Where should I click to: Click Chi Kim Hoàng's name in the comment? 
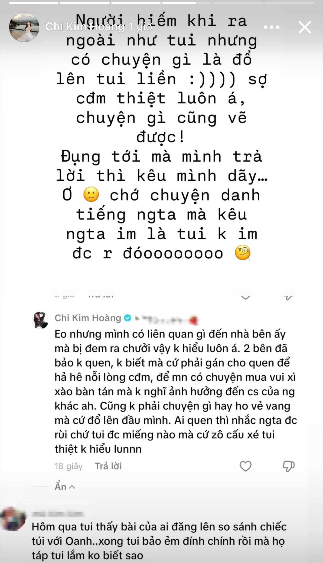tap(88, 318)
